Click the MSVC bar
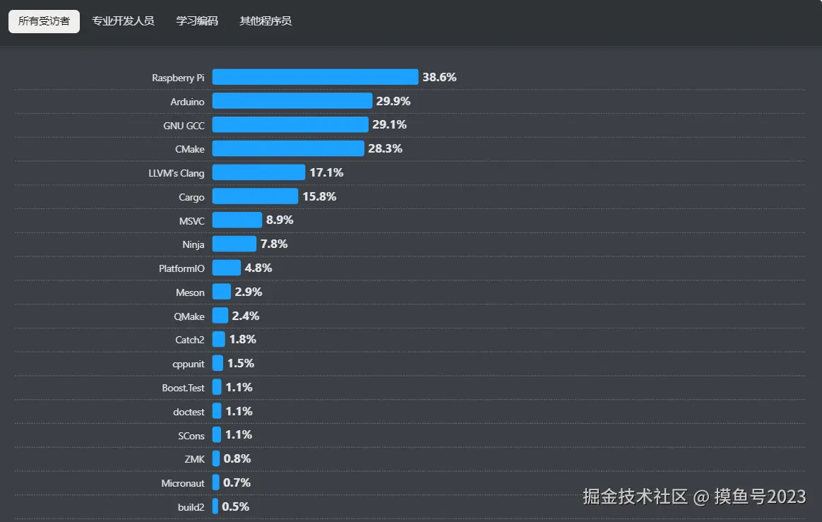Viewport: 822px width, 522px height. (x=237, y=220)
